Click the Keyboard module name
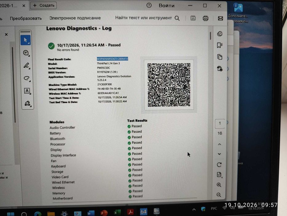287x216 pixels. 58,166
